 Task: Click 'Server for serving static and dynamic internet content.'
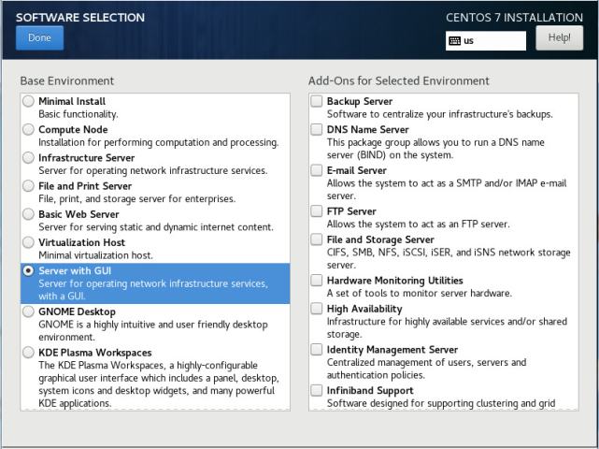click(x=156, y=227)
